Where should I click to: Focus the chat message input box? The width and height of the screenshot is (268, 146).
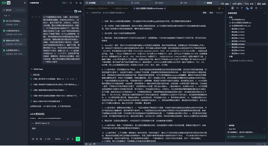click(x=56, y=131)
